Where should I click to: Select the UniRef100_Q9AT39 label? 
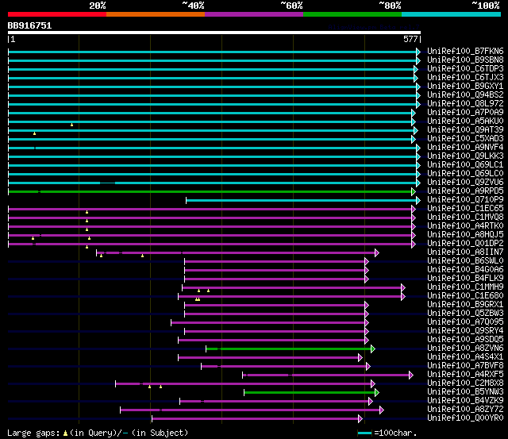point(465,130)
